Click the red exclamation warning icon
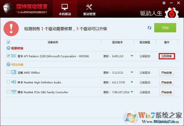This screenshot has width=184, height=126. tap(11, 29)
